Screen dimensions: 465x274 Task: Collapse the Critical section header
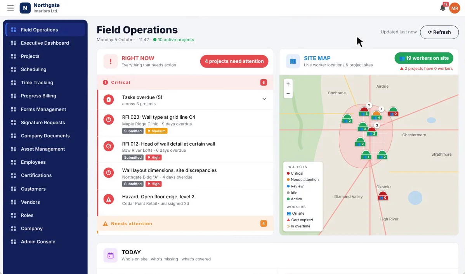(x=186, y=82)
